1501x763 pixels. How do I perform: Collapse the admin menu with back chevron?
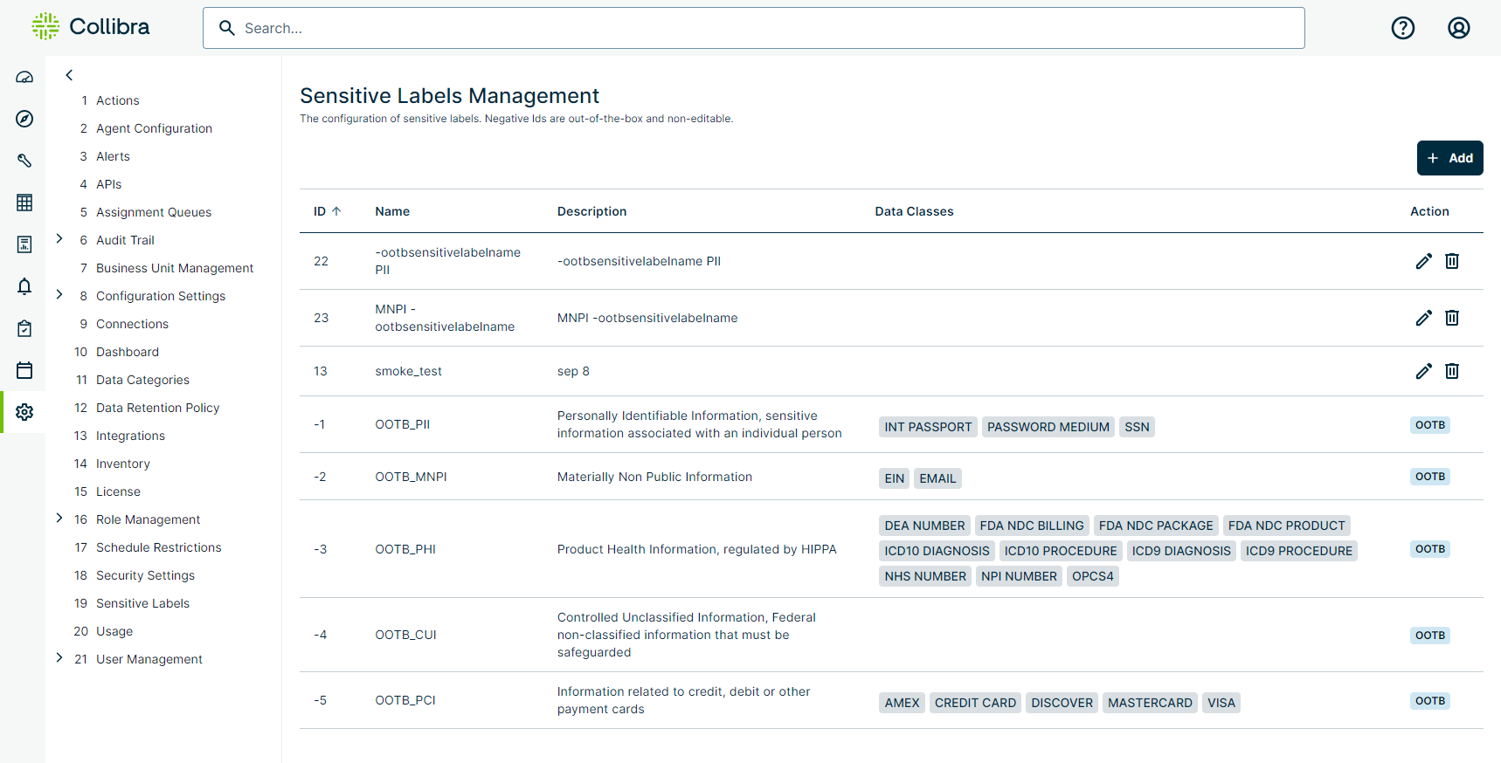click(x=69, y=75)
